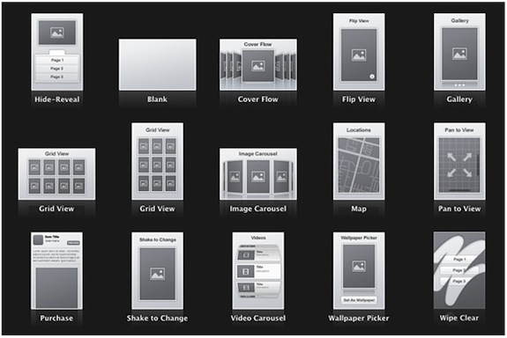507x338 pixels.
Task: Open the Gallery template thumbnail
Action: [x=459, y=52]
